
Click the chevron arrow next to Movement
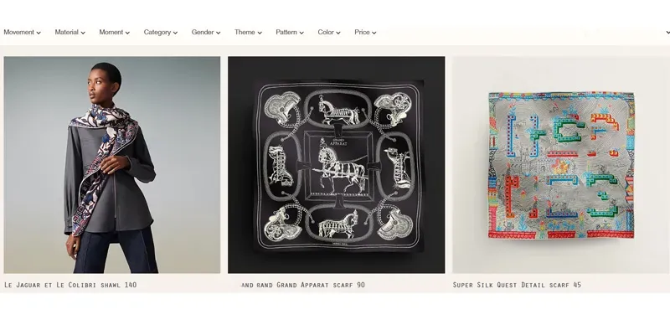coord(39,33)
